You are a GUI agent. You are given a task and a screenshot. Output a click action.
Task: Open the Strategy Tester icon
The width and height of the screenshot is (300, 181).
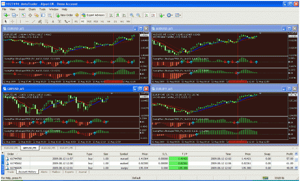point(50,15)
